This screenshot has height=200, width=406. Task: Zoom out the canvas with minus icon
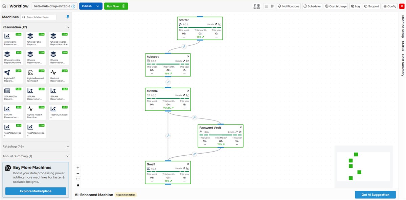coord(78,174)
